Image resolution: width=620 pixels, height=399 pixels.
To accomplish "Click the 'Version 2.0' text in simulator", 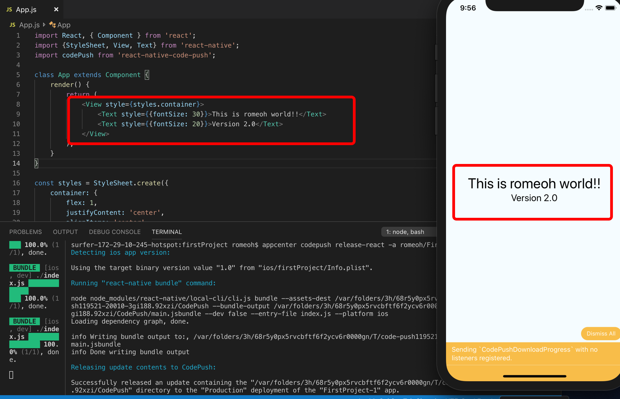I will point(534,198).
